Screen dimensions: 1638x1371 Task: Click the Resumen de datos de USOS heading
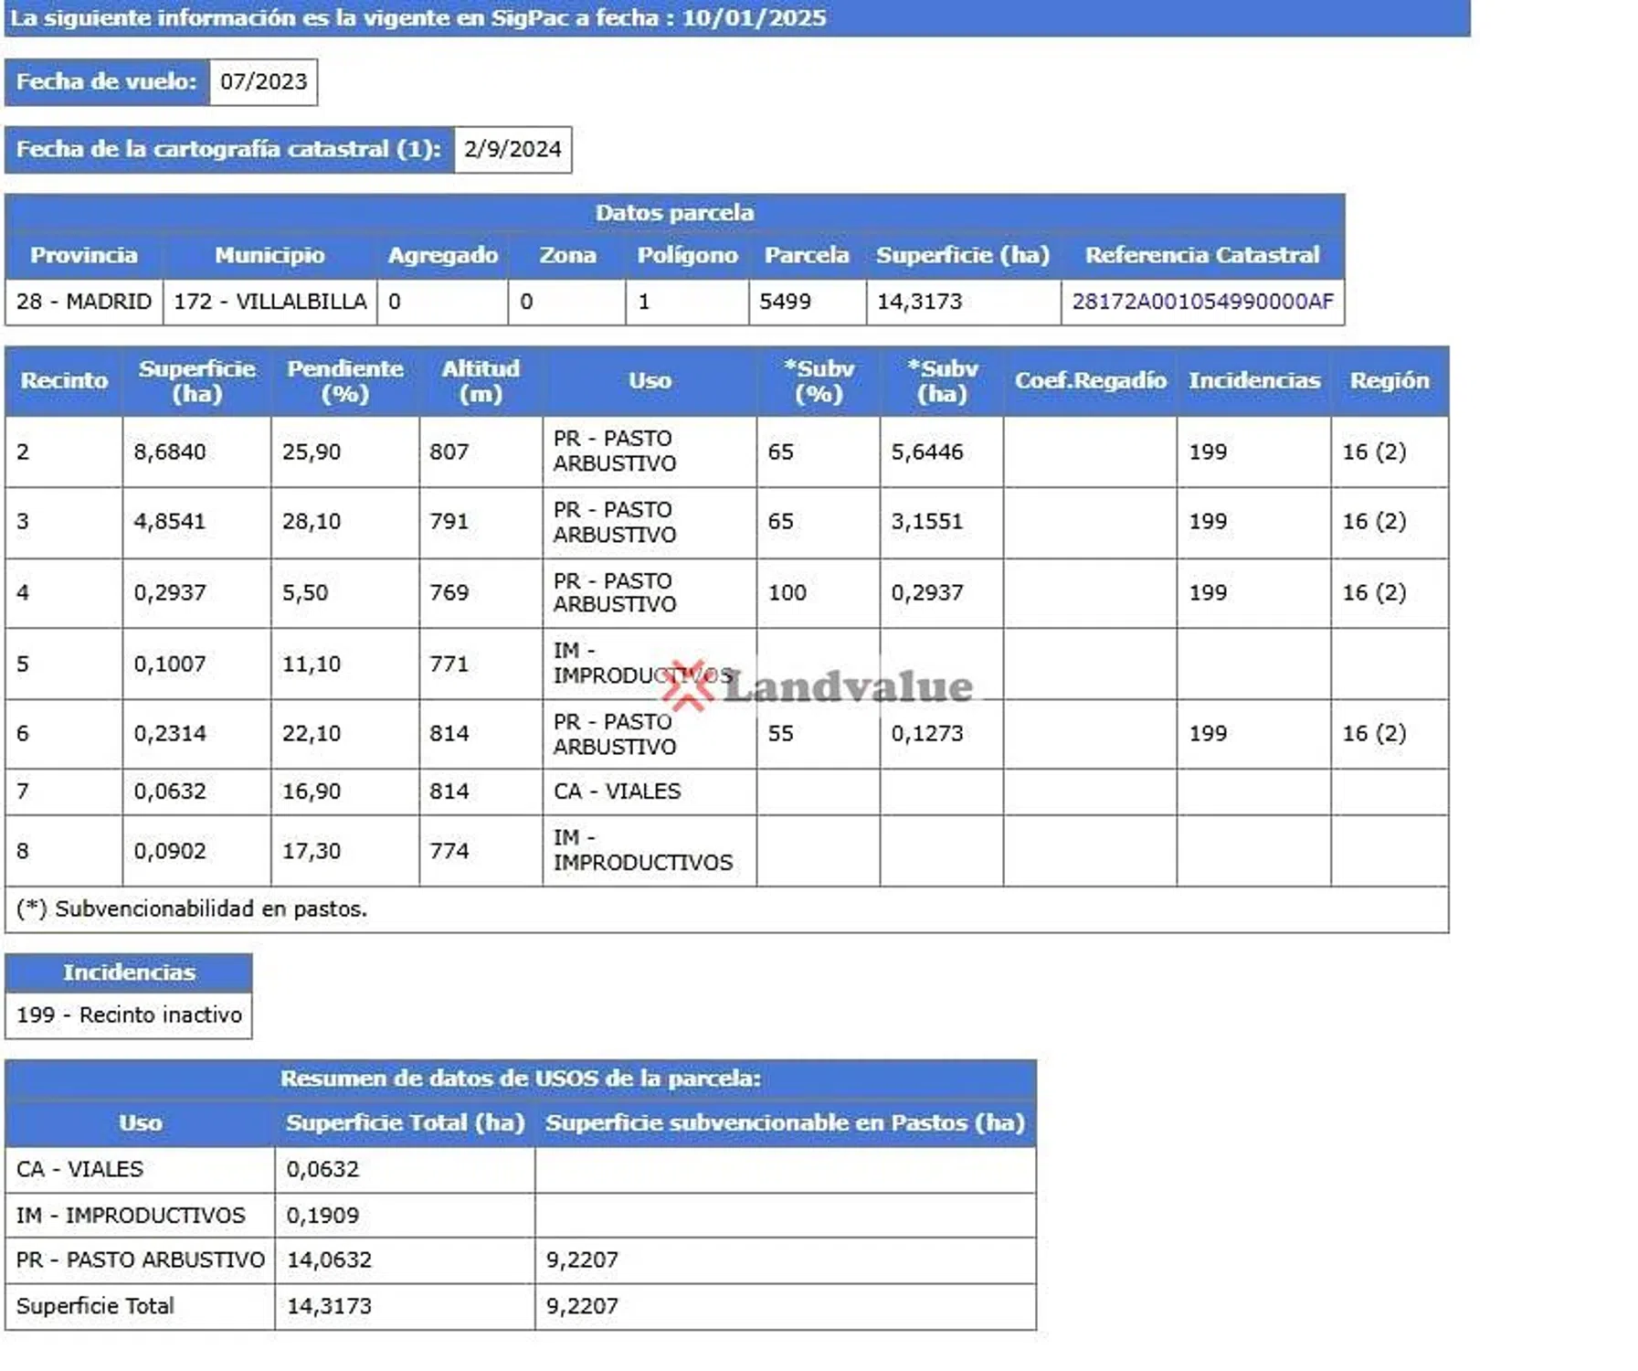[x=520, y=1079]
